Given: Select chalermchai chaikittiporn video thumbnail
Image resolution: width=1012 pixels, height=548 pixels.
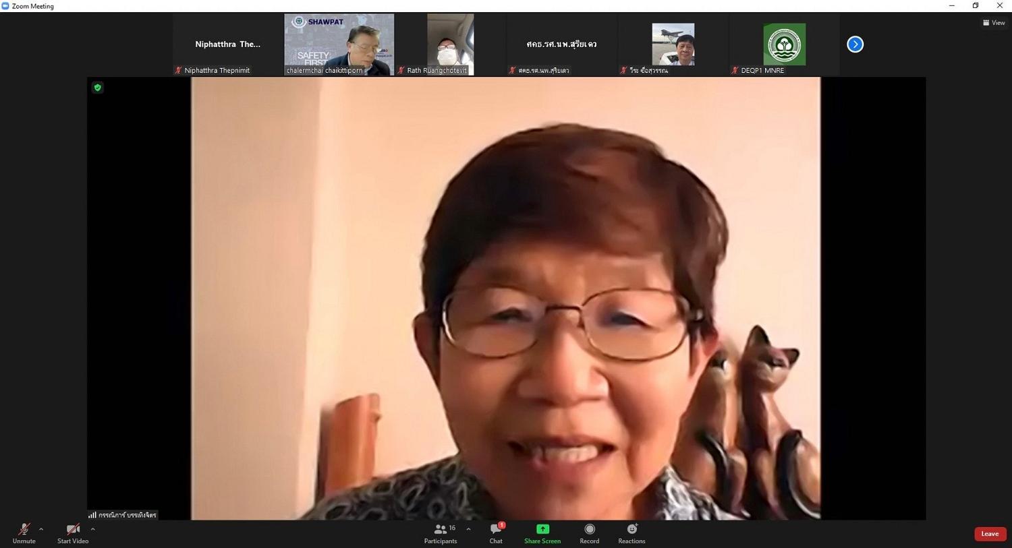Looking at the screenshot, I should [339, 44].
